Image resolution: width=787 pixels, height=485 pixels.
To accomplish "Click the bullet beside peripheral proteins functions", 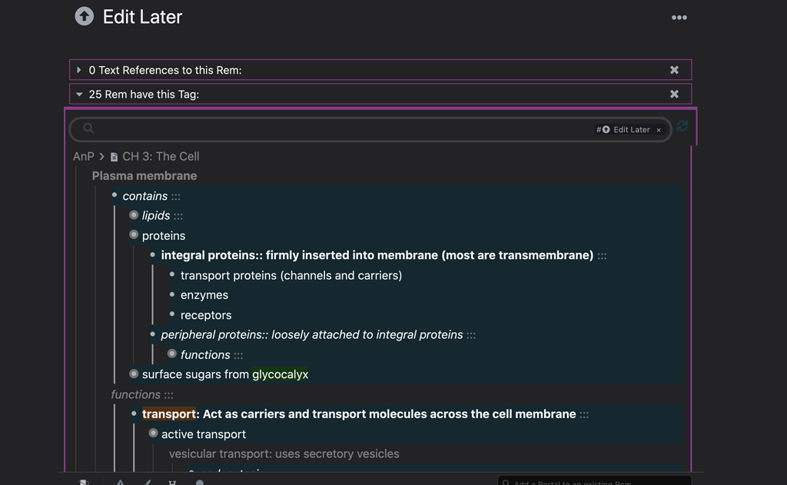I will click(x=172, y=354).
